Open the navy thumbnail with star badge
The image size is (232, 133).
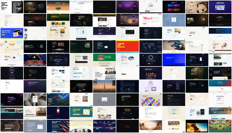coord(58,113)
